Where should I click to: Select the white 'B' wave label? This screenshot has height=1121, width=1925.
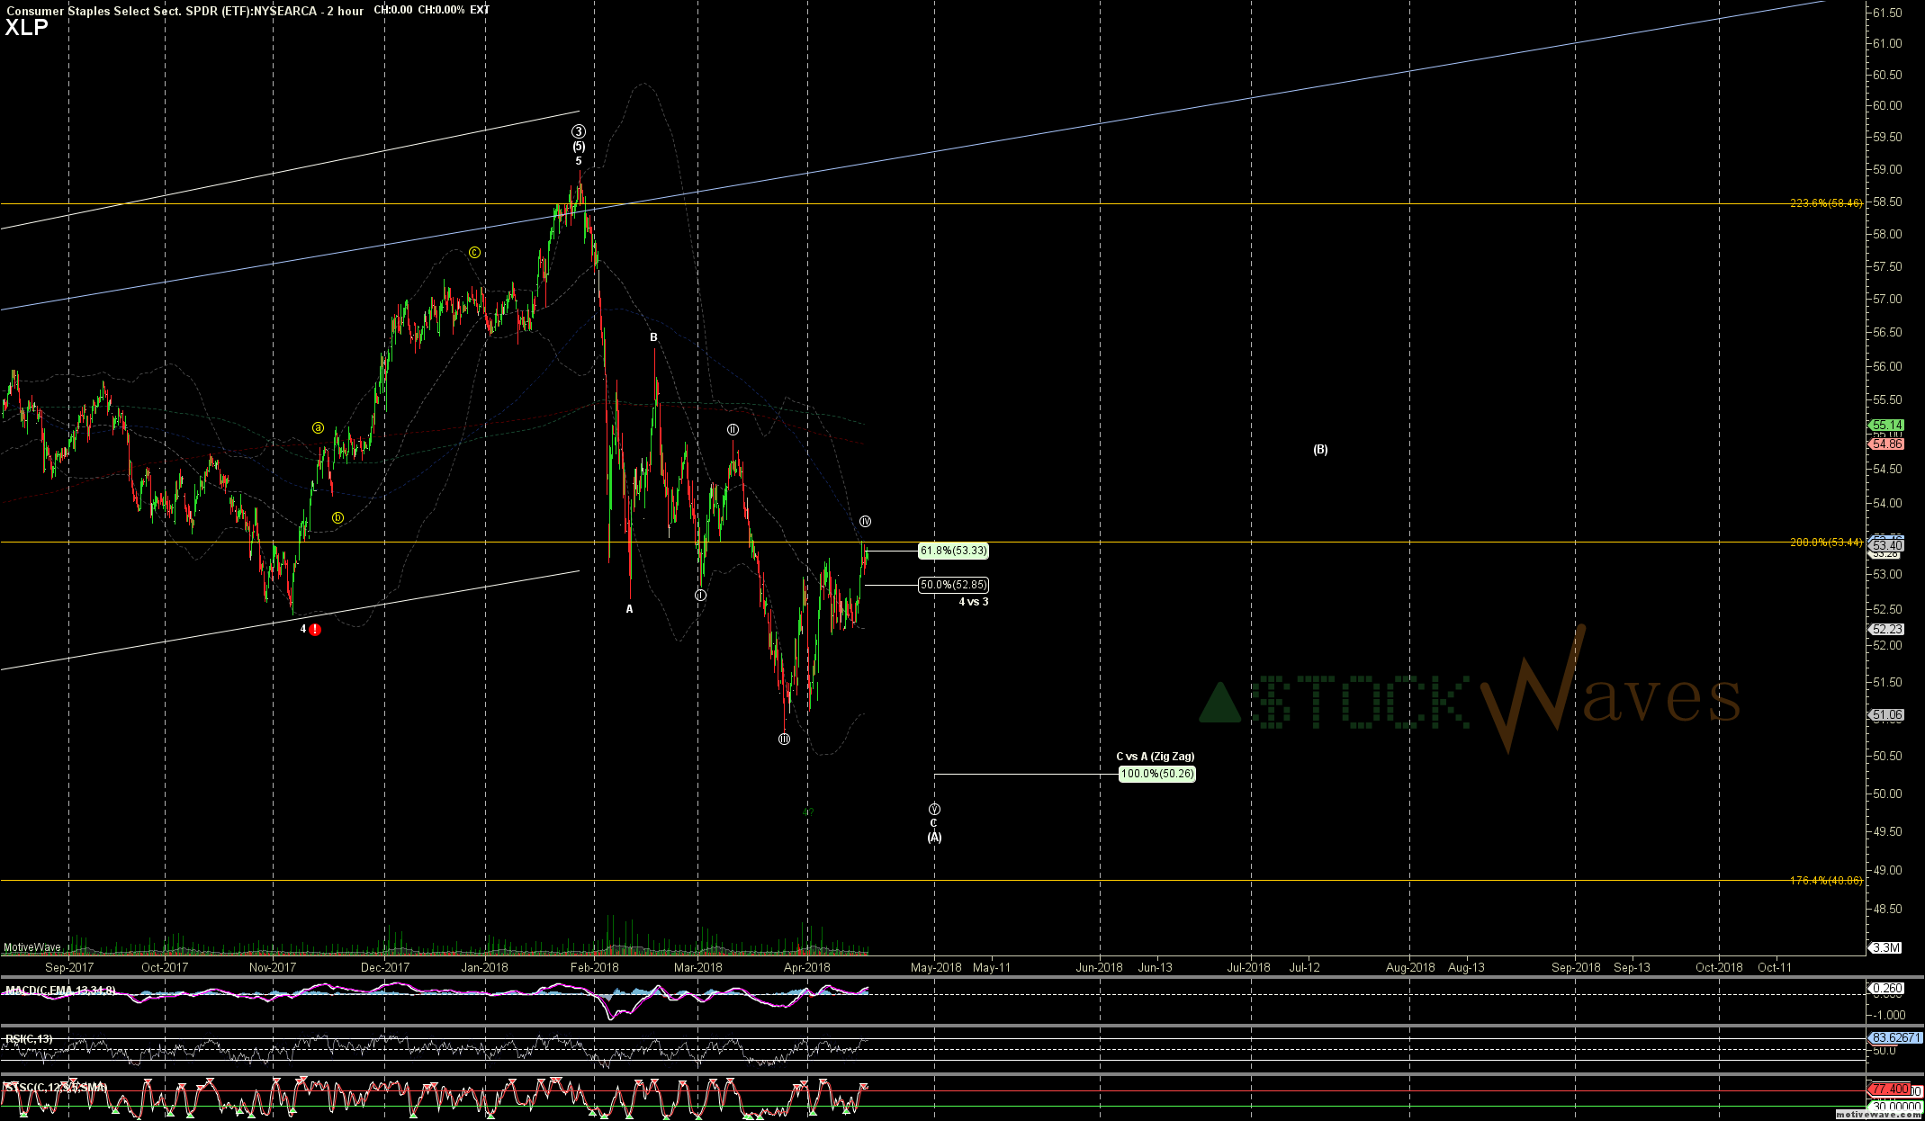[x=654, y=337]
